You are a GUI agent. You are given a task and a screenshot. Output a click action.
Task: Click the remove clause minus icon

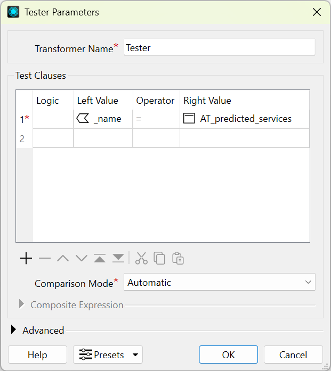45,258
